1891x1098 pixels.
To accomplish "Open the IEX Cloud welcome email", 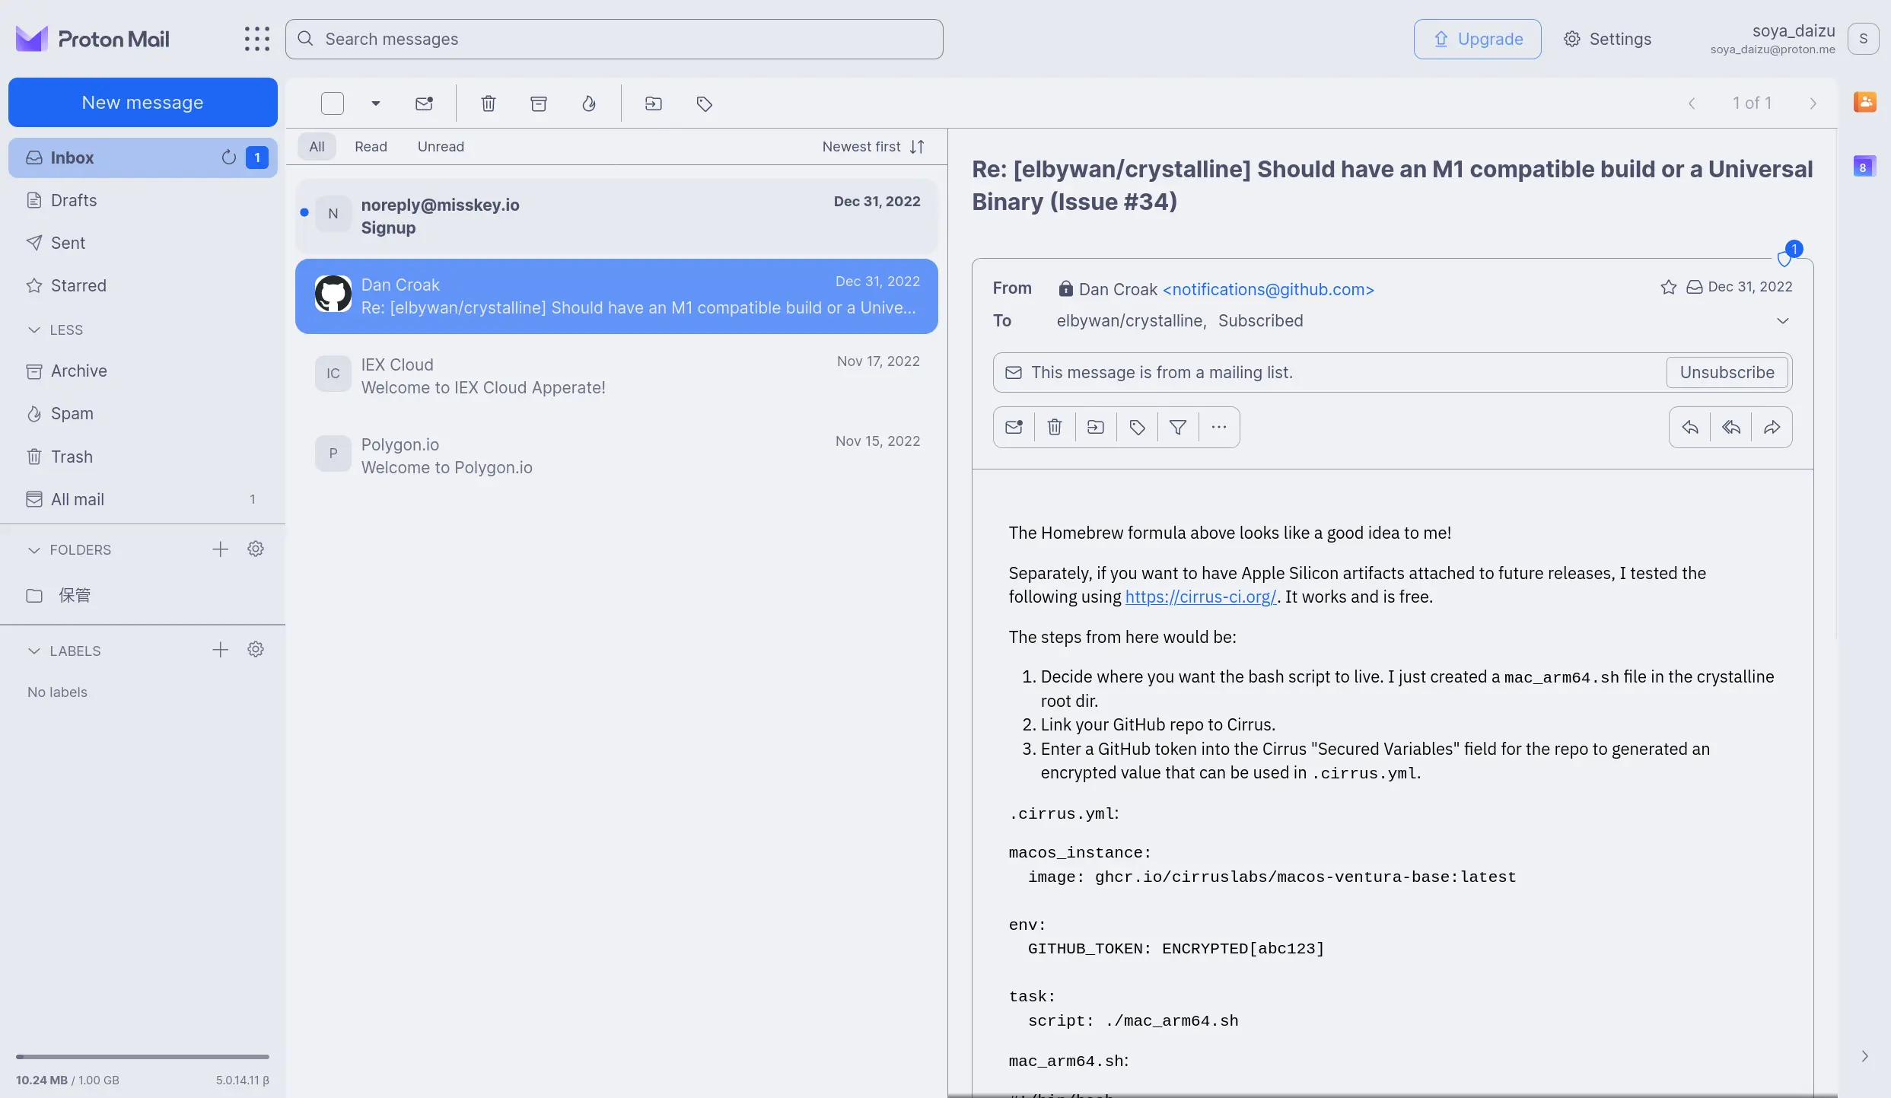I will (x=616, y=376).
